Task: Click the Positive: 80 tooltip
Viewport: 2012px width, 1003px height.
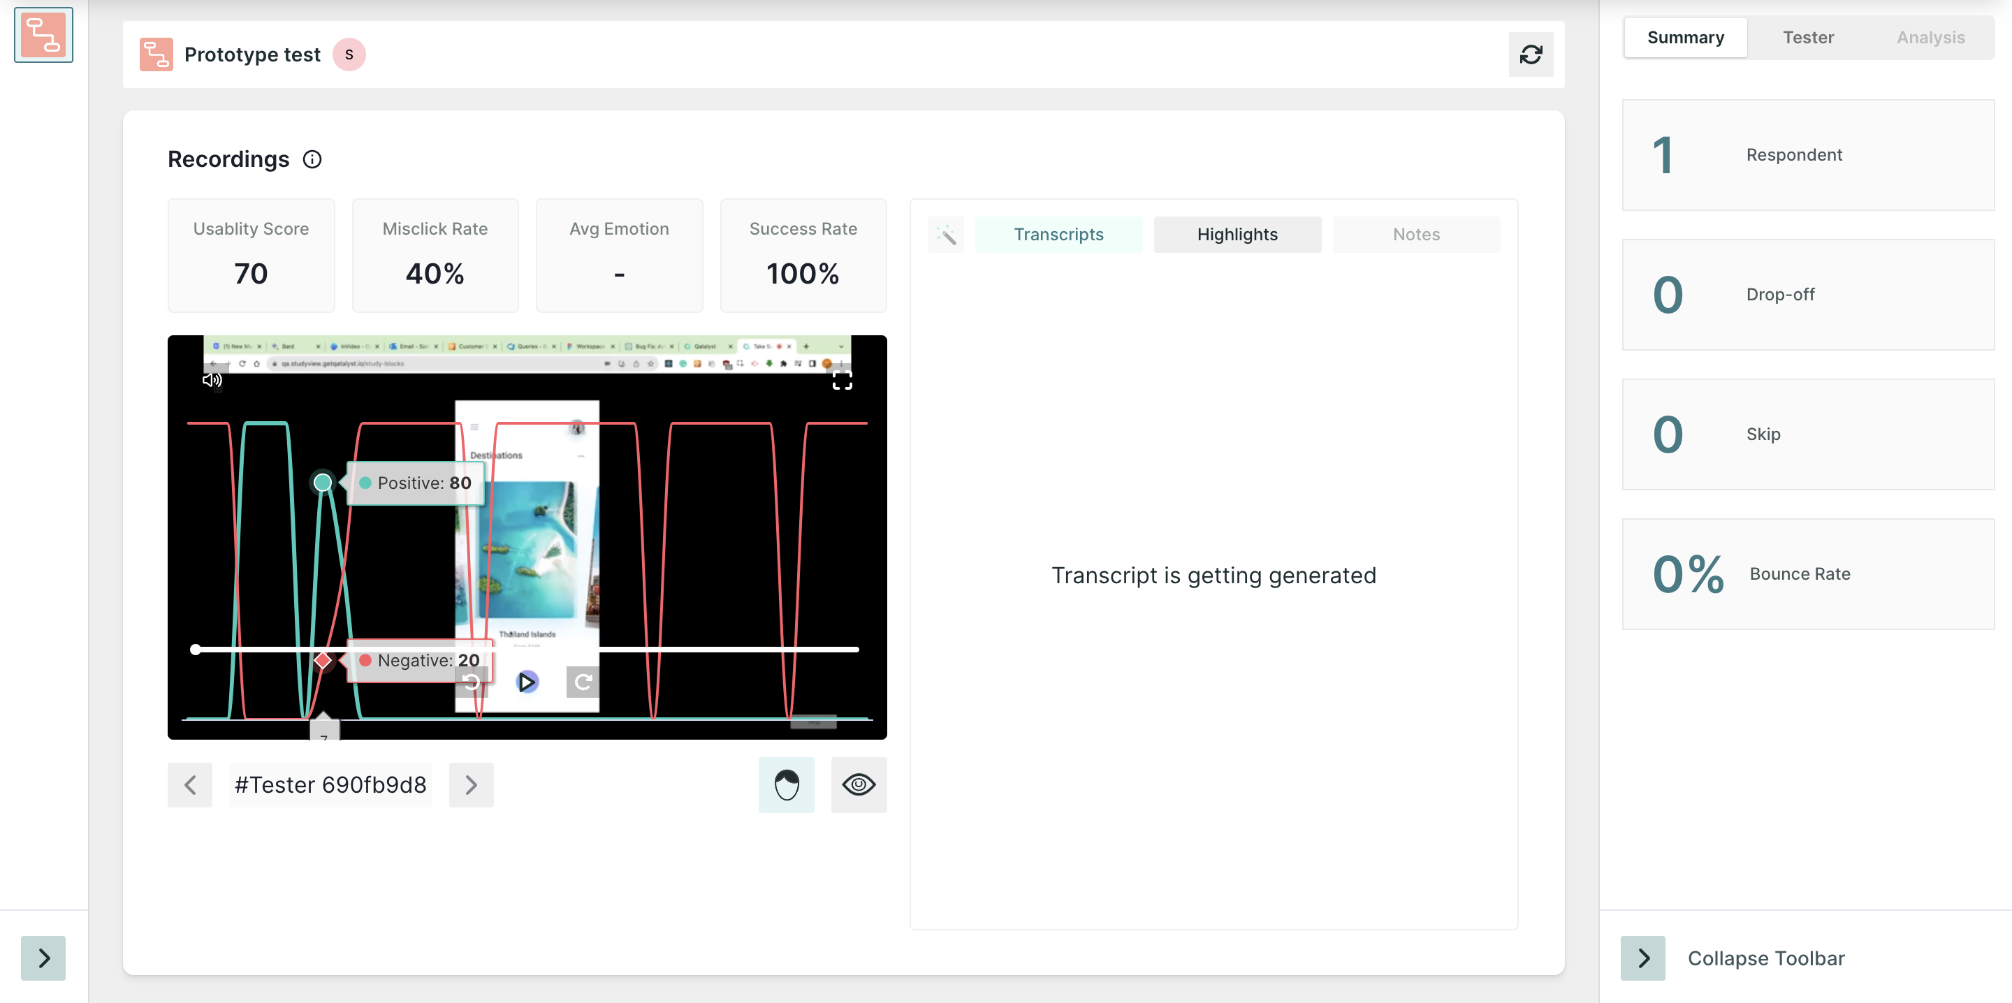Action: pos(416,483)
